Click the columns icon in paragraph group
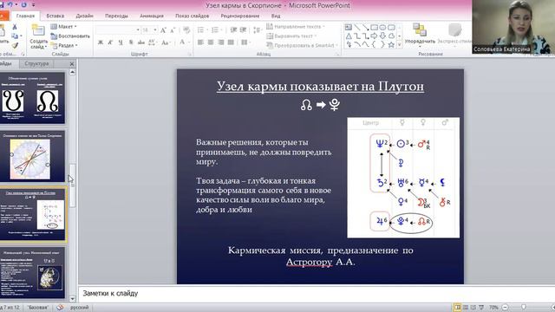 click(245, 42)
